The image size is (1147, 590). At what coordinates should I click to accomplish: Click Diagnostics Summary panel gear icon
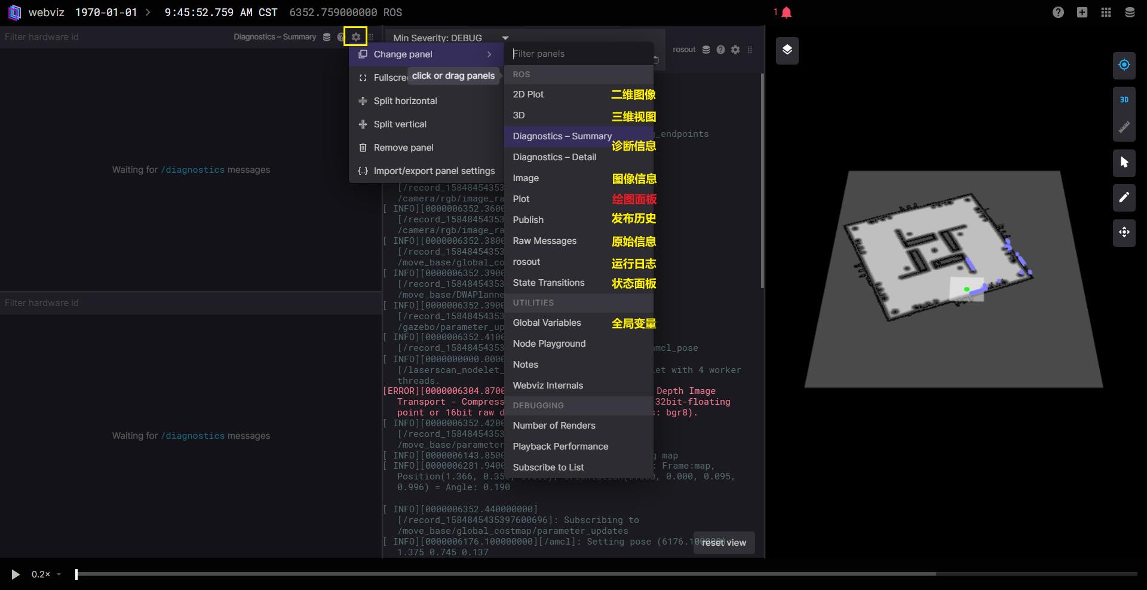click(x=355, y=37)
